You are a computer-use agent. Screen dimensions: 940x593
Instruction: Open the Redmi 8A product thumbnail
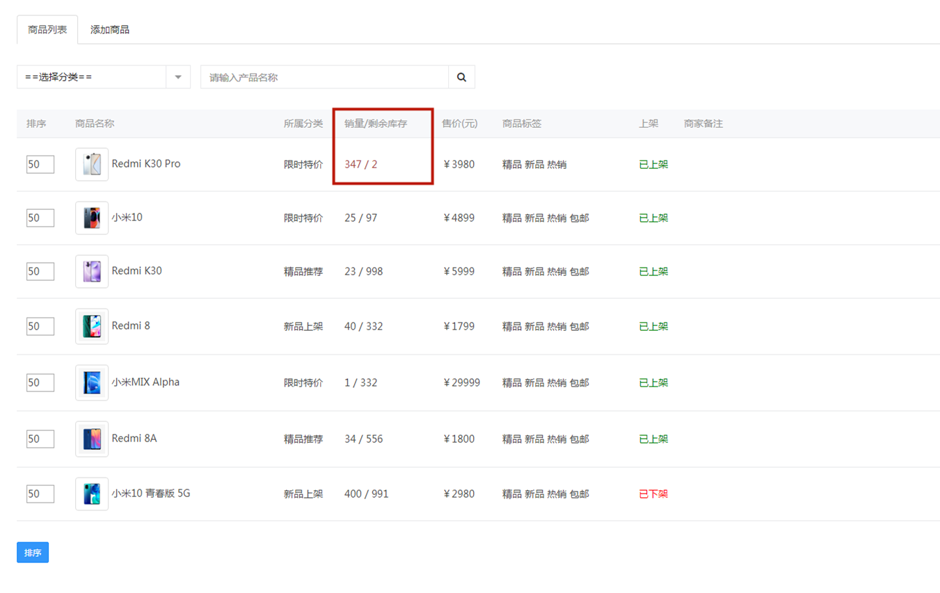point(92,439)
